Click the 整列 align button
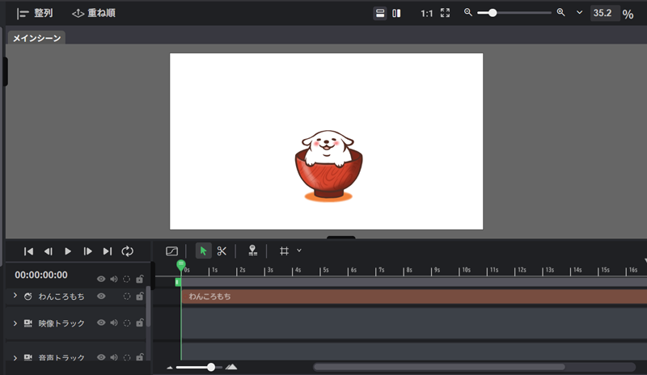 [35, 13]
